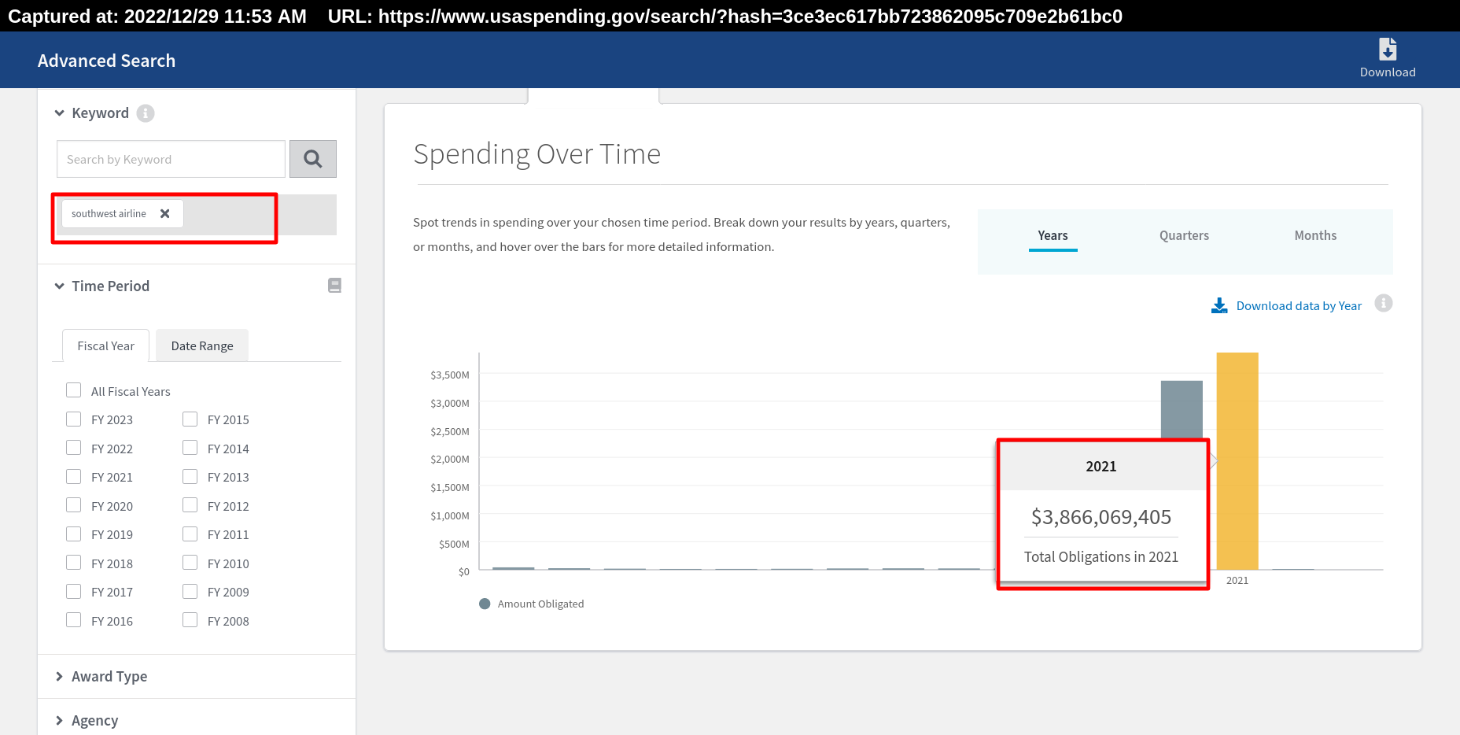
Task: Check the FY 2008 checkbox
Action: (x=190, y=620)
